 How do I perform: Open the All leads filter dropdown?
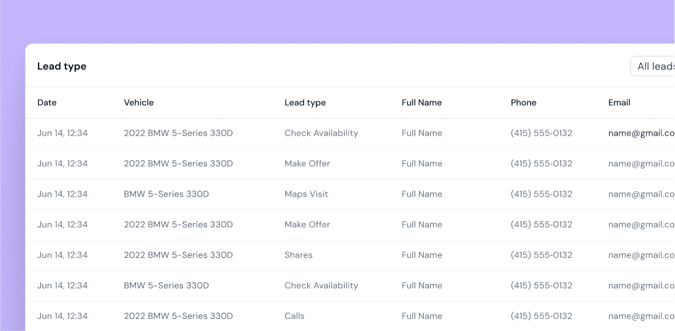pyautogui.click(x=655, y=67)
